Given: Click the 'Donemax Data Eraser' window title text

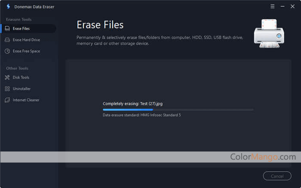Looking at the screenshot, I should (x=34, y=7).
